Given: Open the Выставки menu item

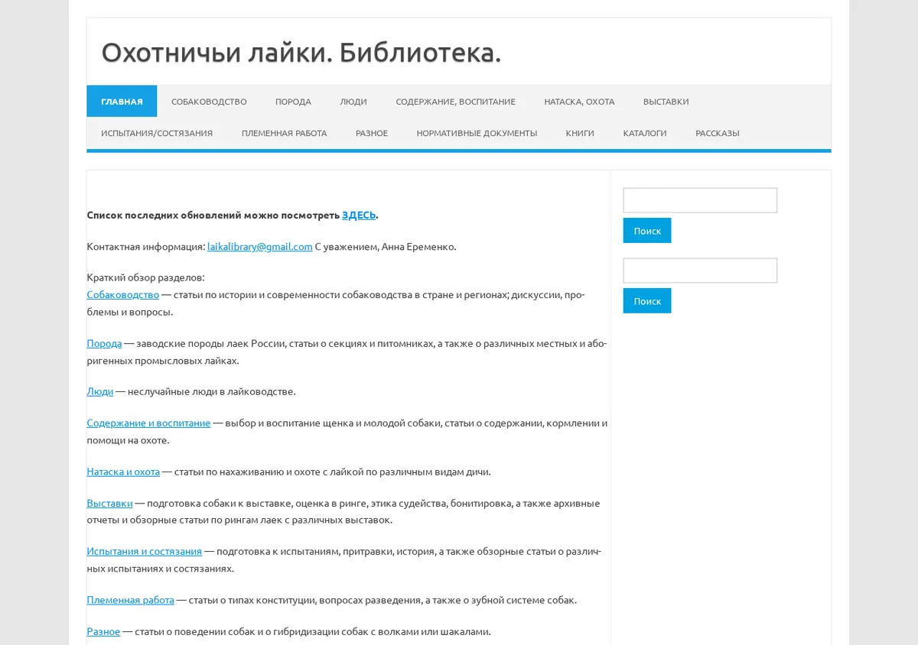Looking at the screenshot, I should point(666,101).
